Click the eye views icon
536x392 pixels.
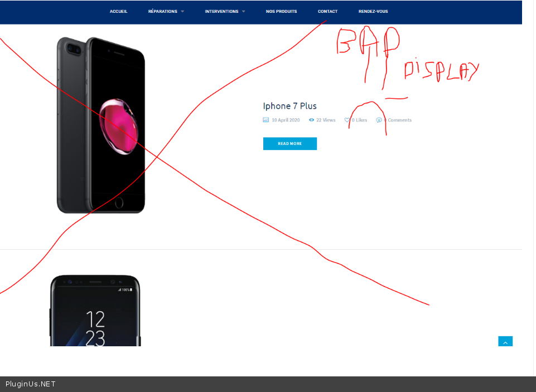coord(311,120)
